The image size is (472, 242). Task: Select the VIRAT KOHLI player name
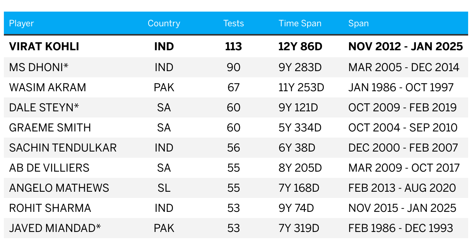[x=44, y=47]
